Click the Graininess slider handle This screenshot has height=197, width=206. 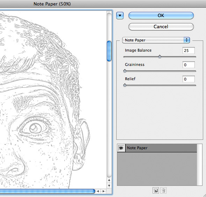click(125, 71)
